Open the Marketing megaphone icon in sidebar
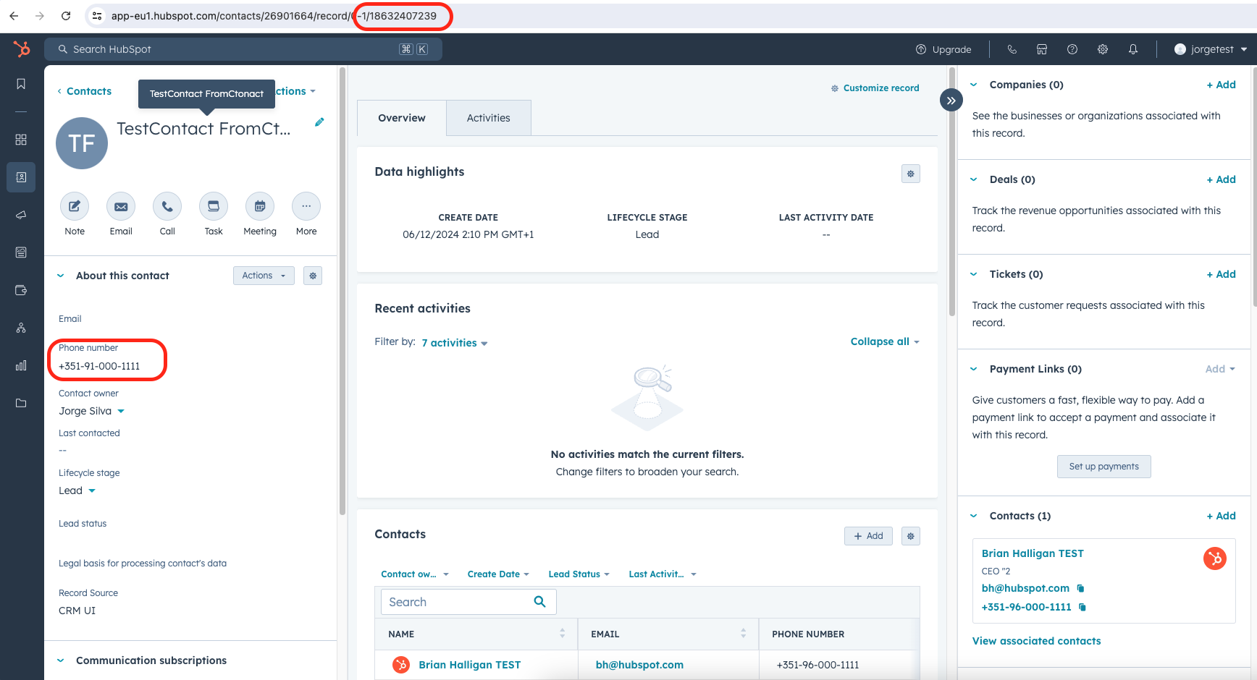 [21, 215]
